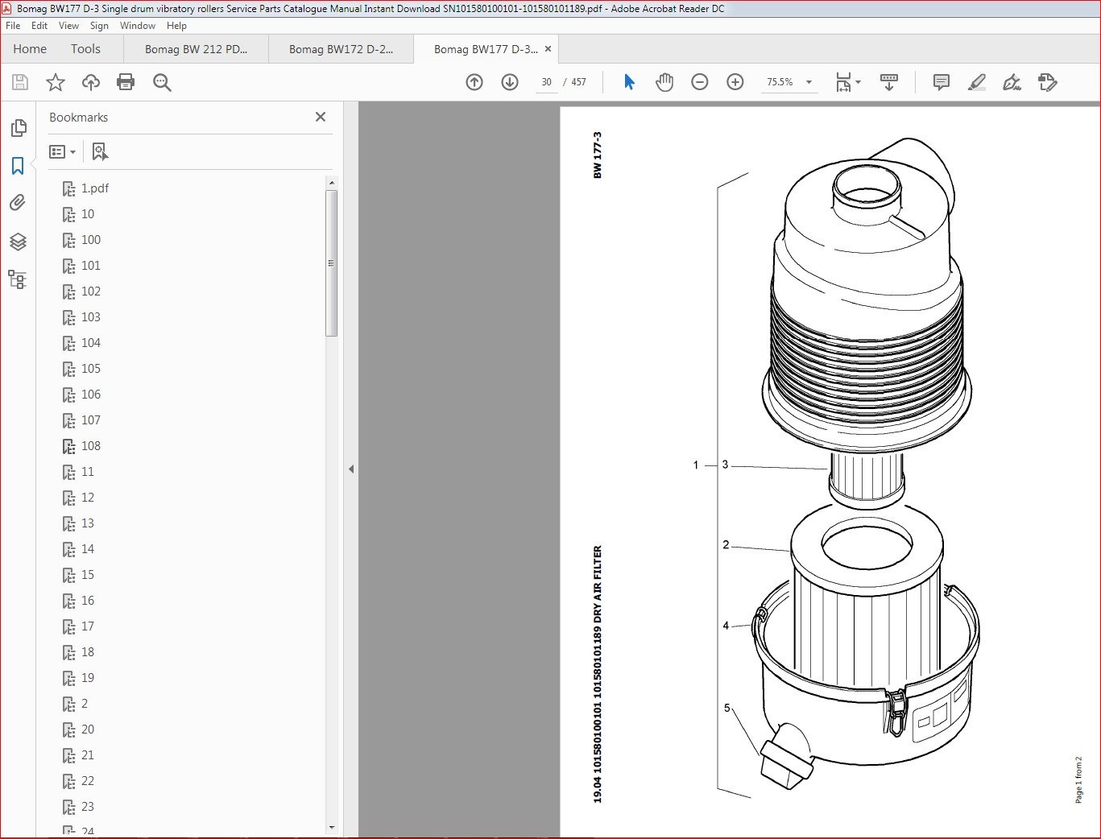Click bookmarks scrollbar up arrow
The width and height of the screenshot is (1101, 839).
(x=331, y=184)
